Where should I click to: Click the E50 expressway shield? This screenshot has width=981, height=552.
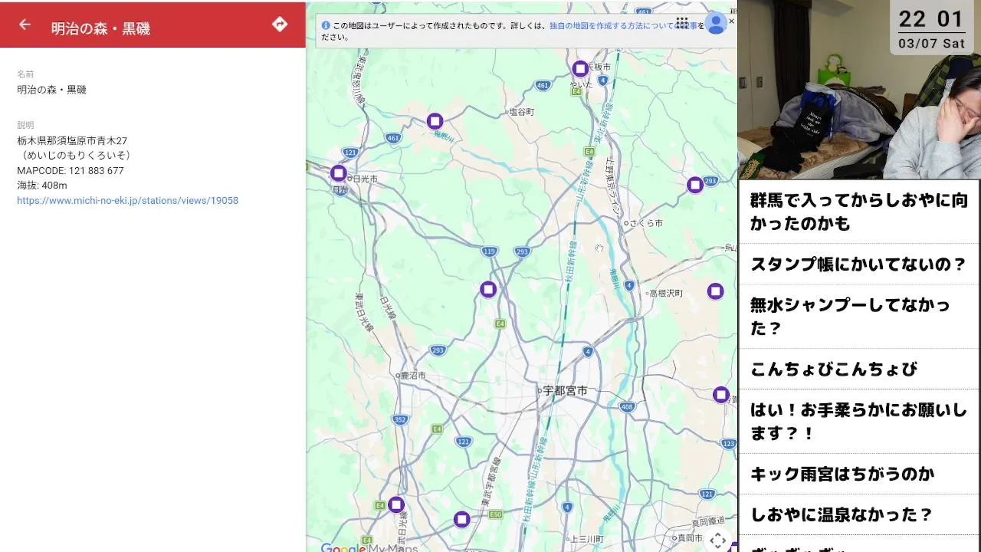click(496, 514)
